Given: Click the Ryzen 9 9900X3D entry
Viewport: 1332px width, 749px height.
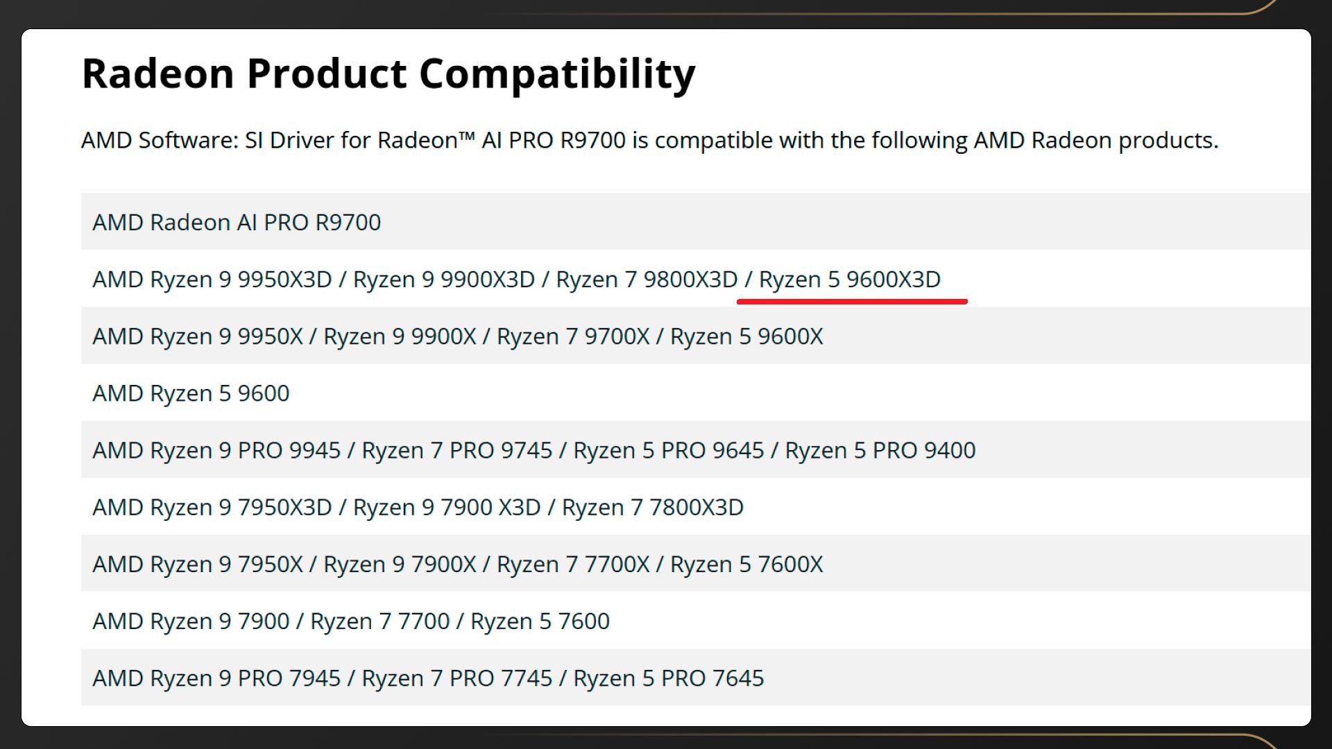Looking at the screenshot, I should tap(444, 279).
